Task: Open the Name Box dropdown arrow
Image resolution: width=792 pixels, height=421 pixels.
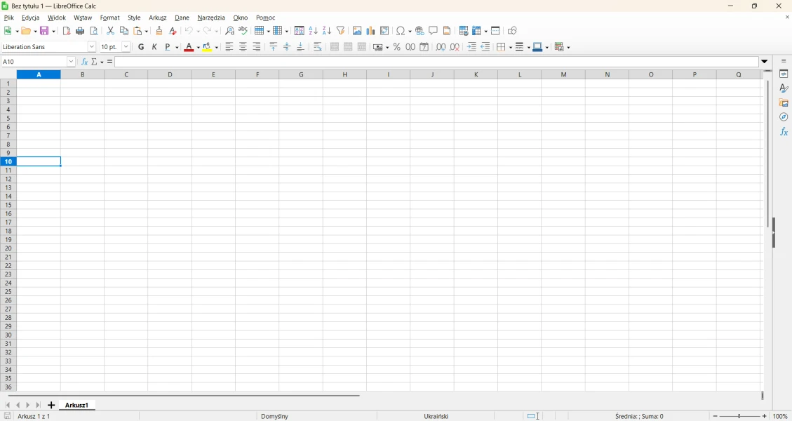Action: click(72, 62)
